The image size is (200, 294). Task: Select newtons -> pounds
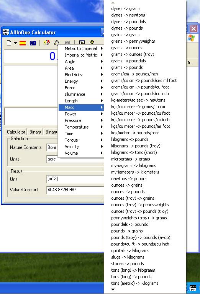(x=145, y=179)
